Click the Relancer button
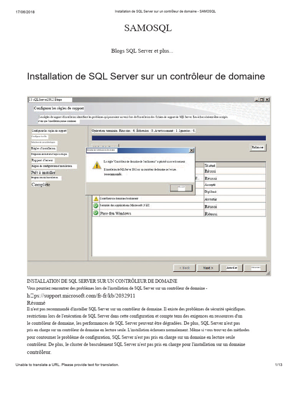The height and width of the screenshot is (394, 295). [258, 147]
